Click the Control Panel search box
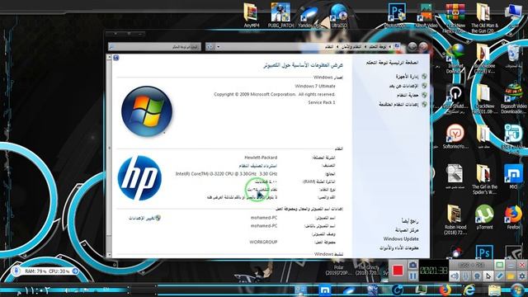Screen dimensions: 528x297 [x=154, y=46]
